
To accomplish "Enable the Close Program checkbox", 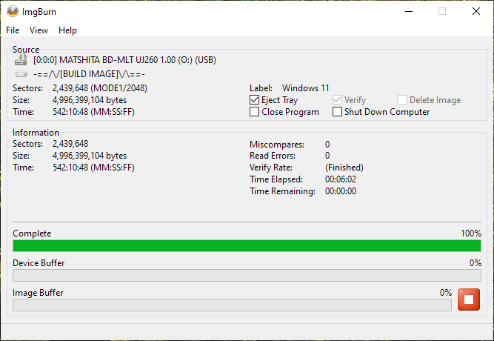I will [255, 112].
